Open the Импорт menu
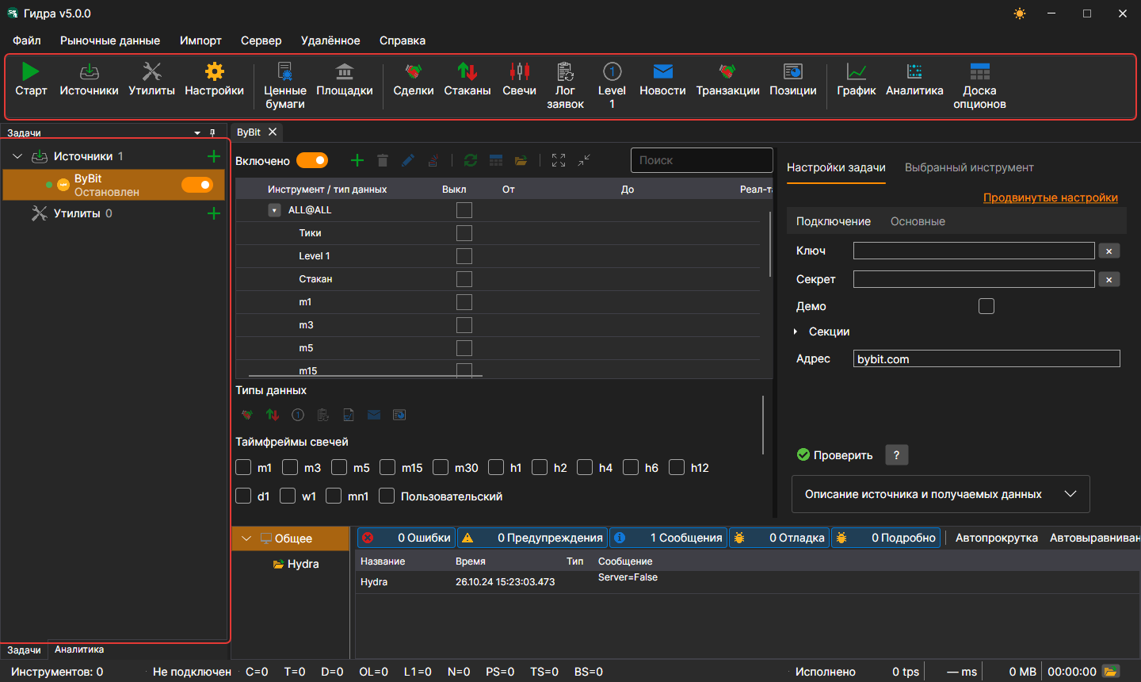 tap(200, 40)
